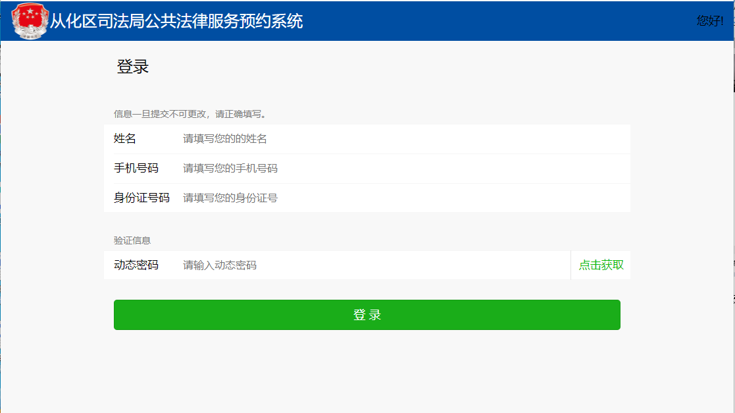Select the 身份证号码 ID number field
735x413 pixels.
pyautogui.click(x=406, y=198)
